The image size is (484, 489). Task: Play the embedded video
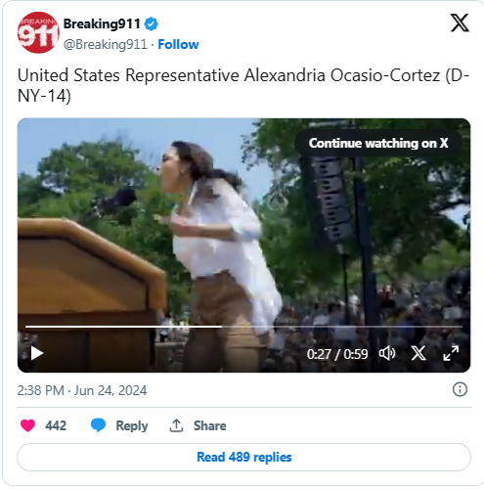(x=37, y=353)
